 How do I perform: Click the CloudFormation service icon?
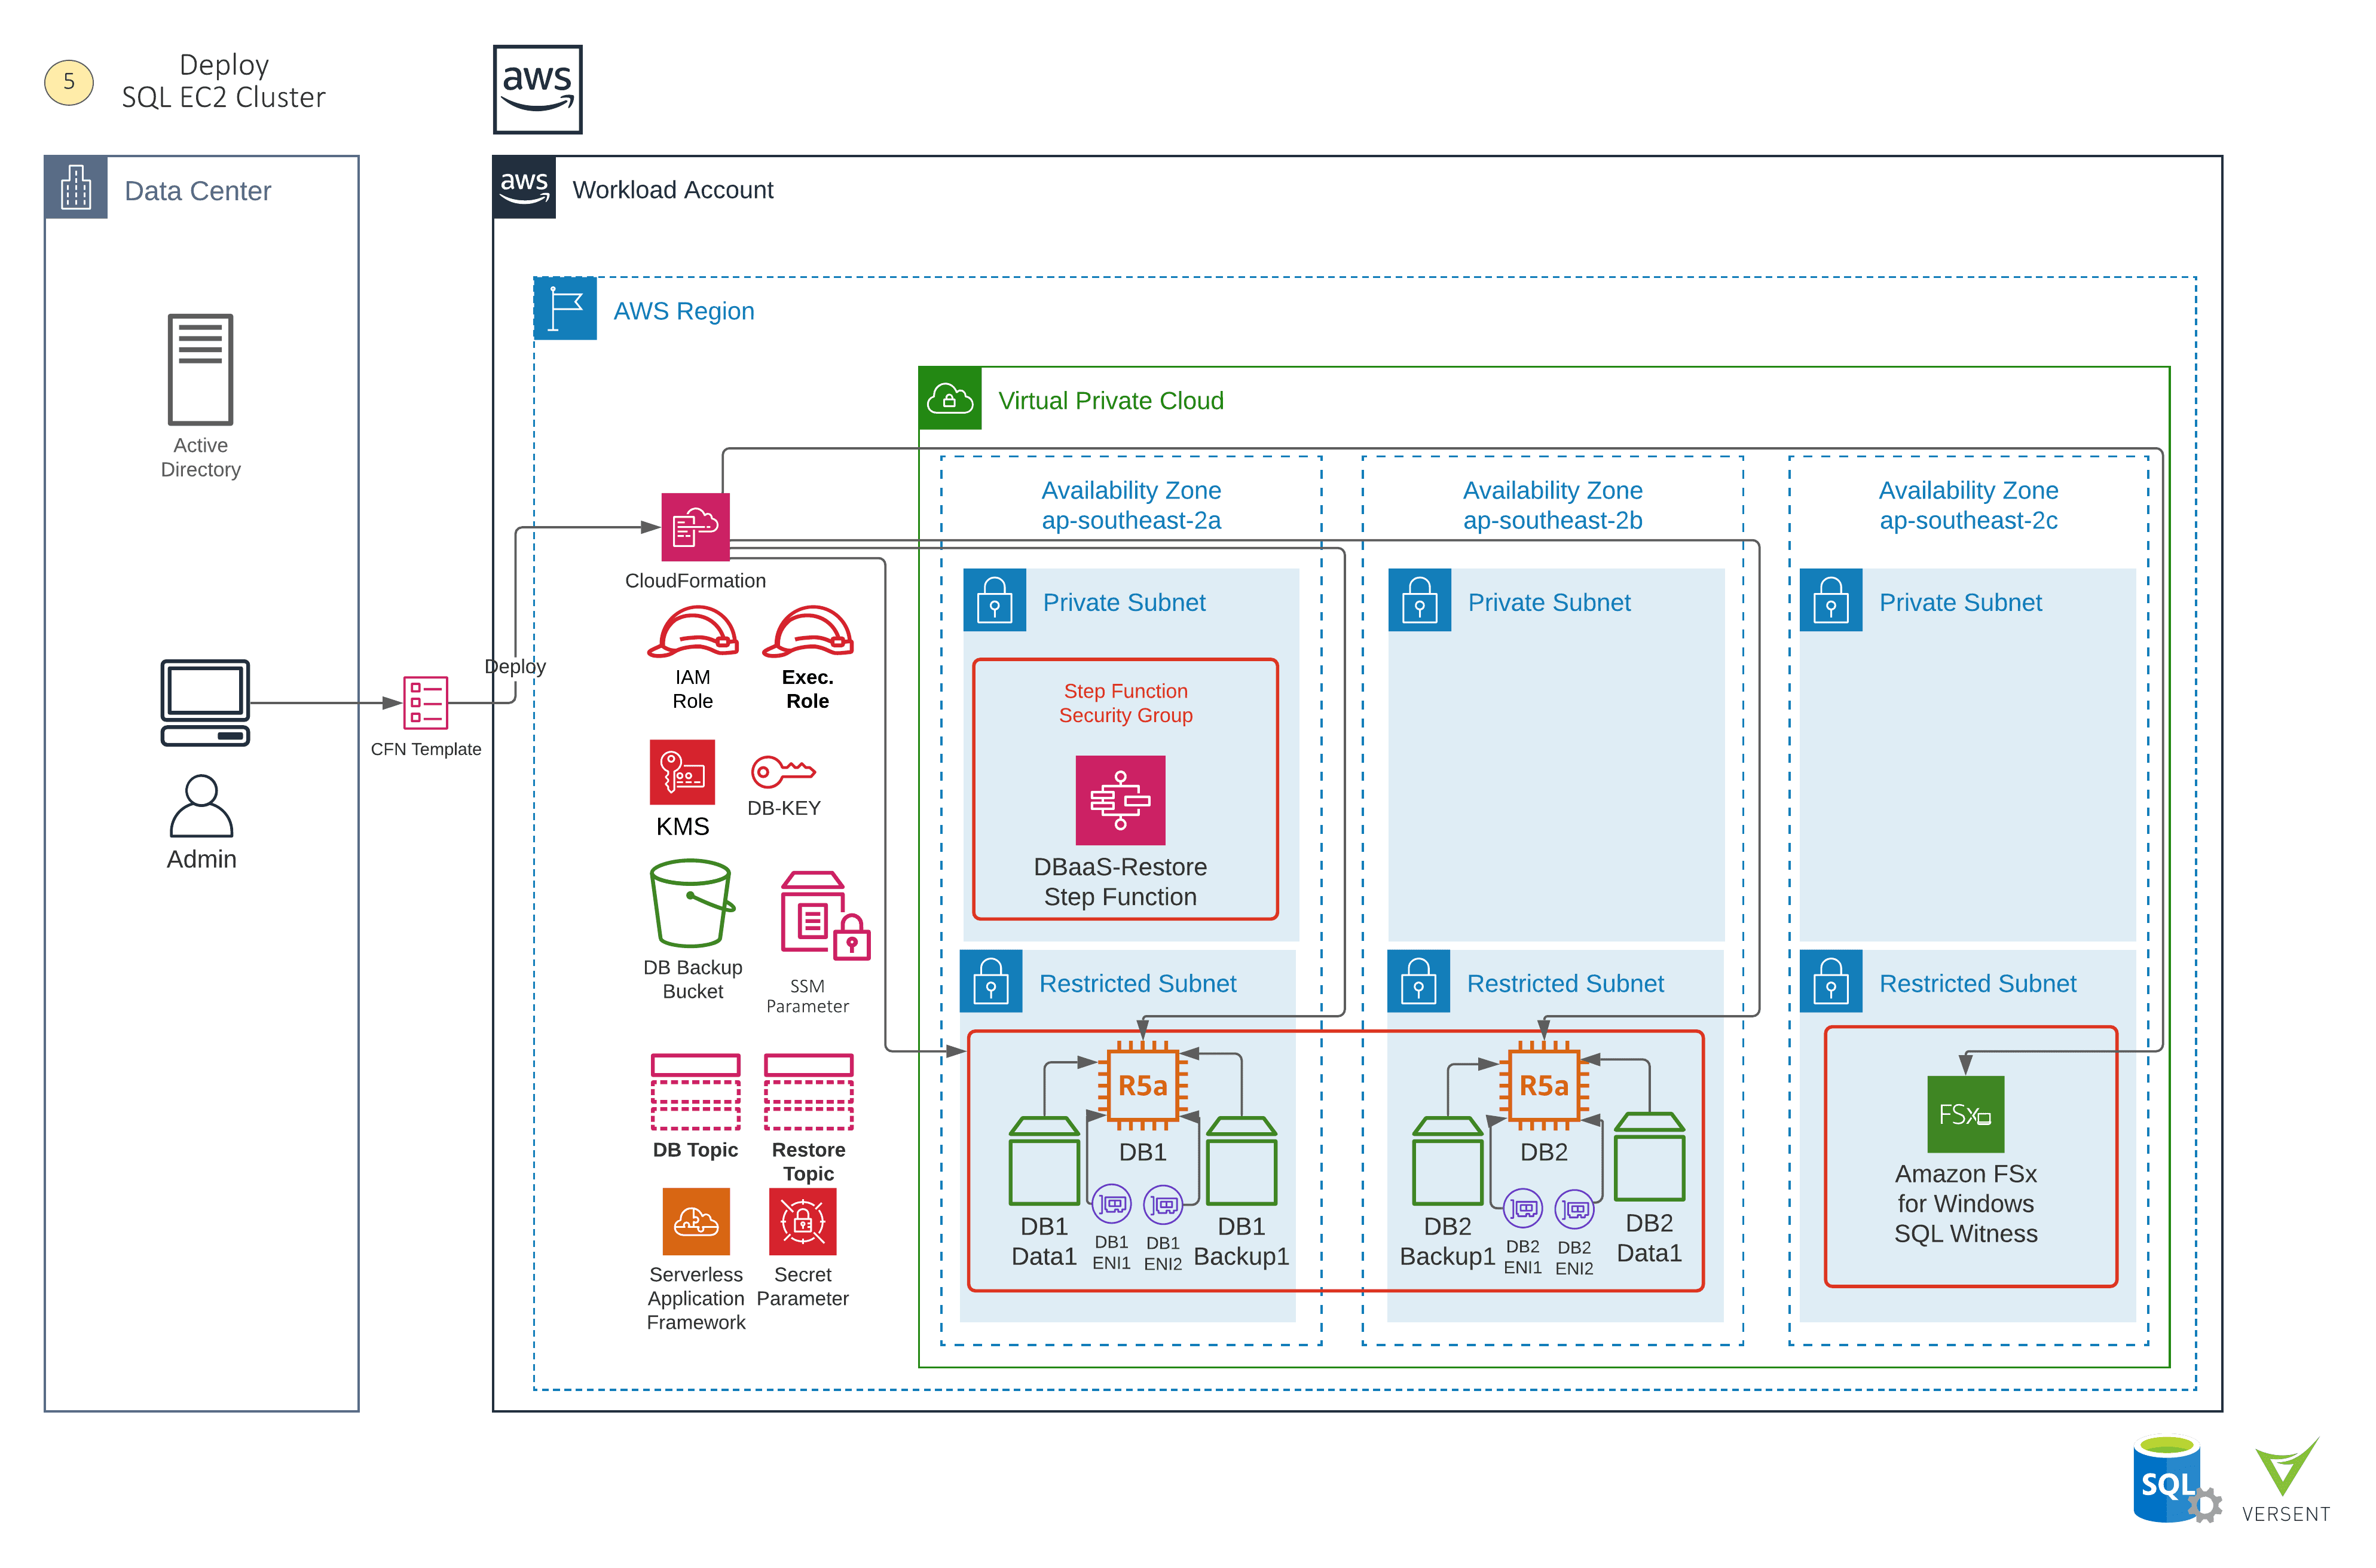pos(695,527)
